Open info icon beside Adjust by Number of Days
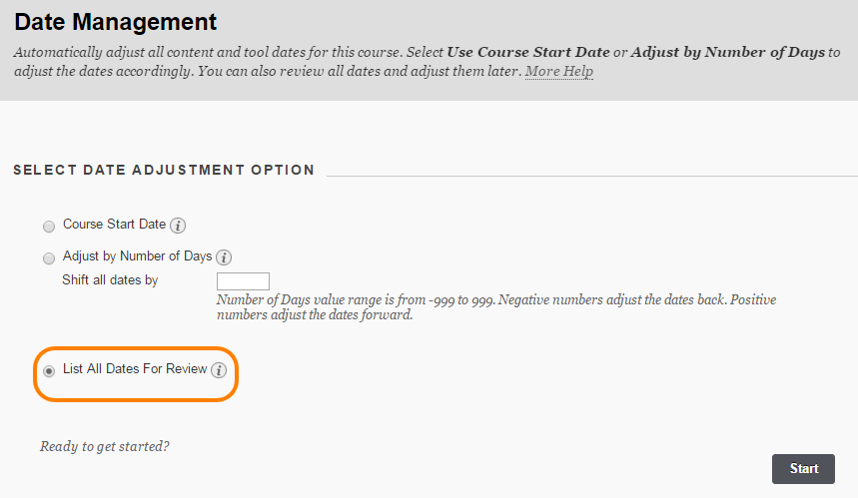 pyautogui.click(x=224, y=256)
